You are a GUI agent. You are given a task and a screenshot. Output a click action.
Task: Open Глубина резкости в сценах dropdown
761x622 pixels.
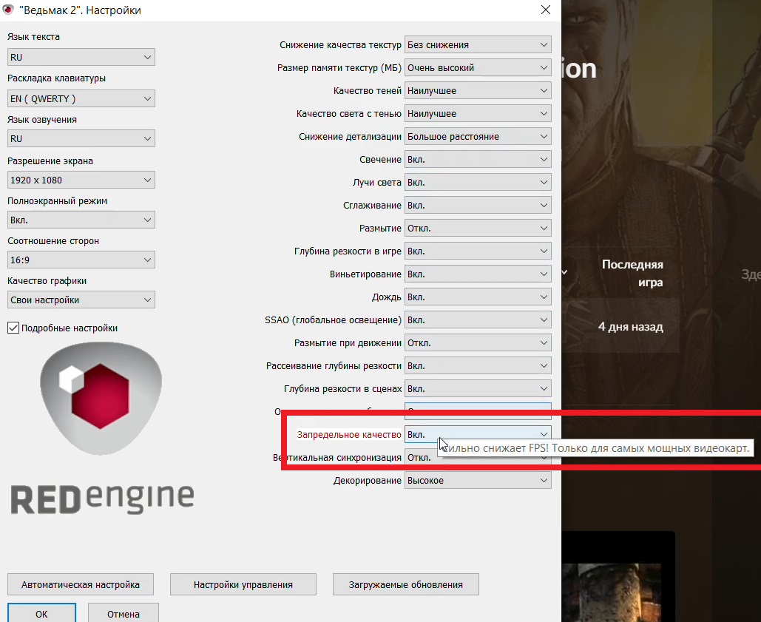478,389
